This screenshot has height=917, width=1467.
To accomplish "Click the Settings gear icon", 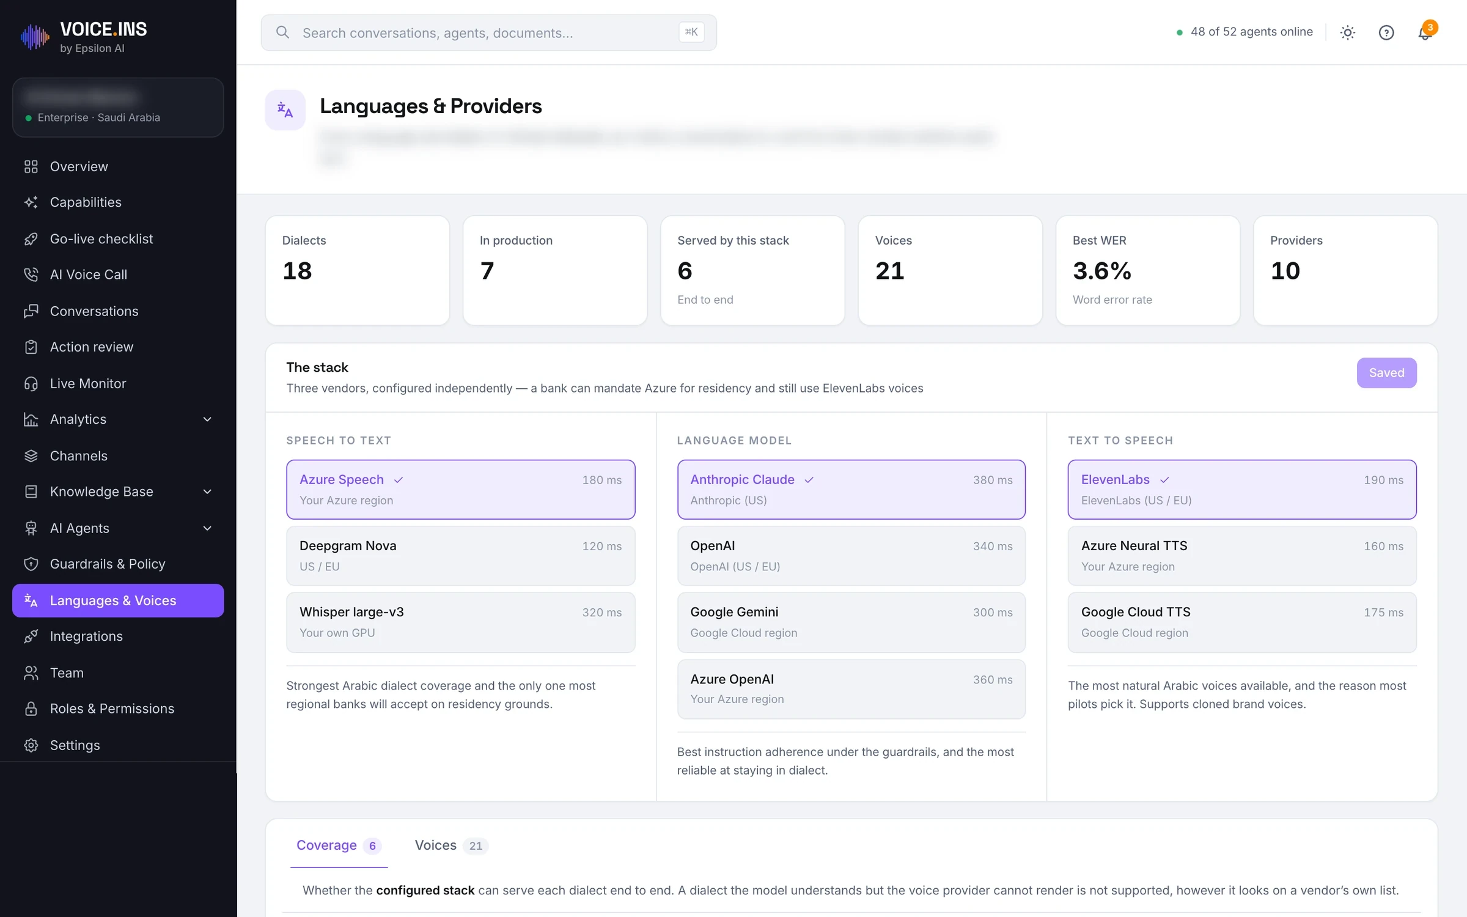I will click(31, 745).
